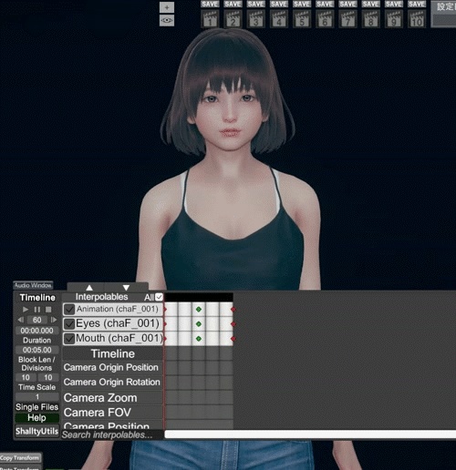Toggle the All interpolables checkbox
This screenshot has height=470, width=456.
click(x=159, y=297)
